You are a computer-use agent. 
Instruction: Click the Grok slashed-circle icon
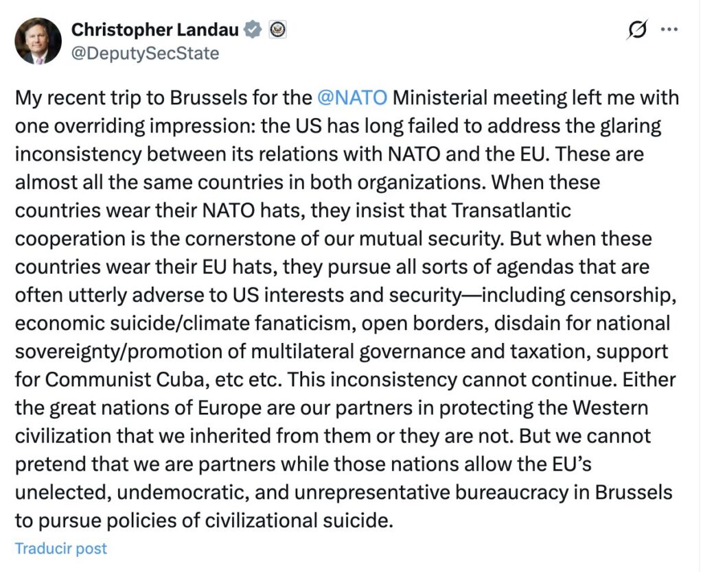pos(638,30)
